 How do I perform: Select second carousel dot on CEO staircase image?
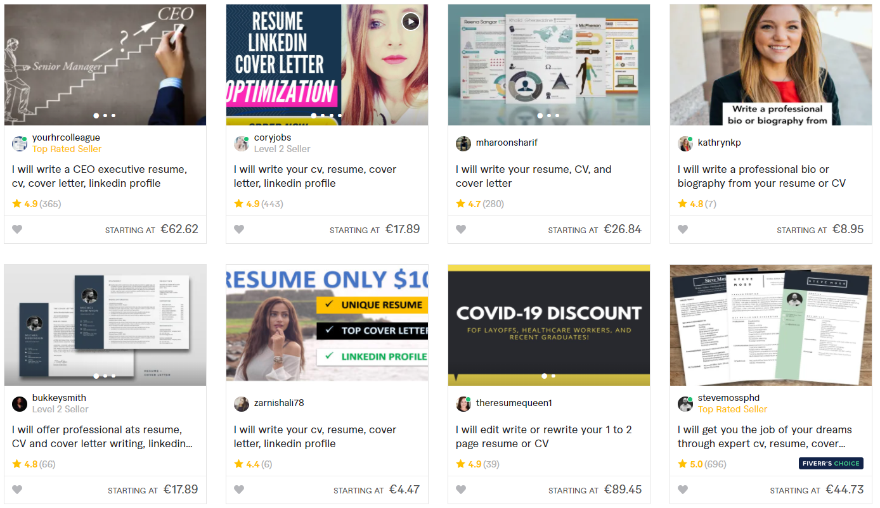[x=105, y=116]
